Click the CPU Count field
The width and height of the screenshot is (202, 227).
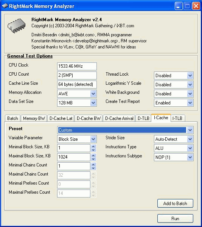[77, 75]
